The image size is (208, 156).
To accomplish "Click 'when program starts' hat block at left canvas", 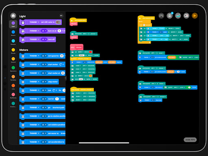I will [78, 20].
